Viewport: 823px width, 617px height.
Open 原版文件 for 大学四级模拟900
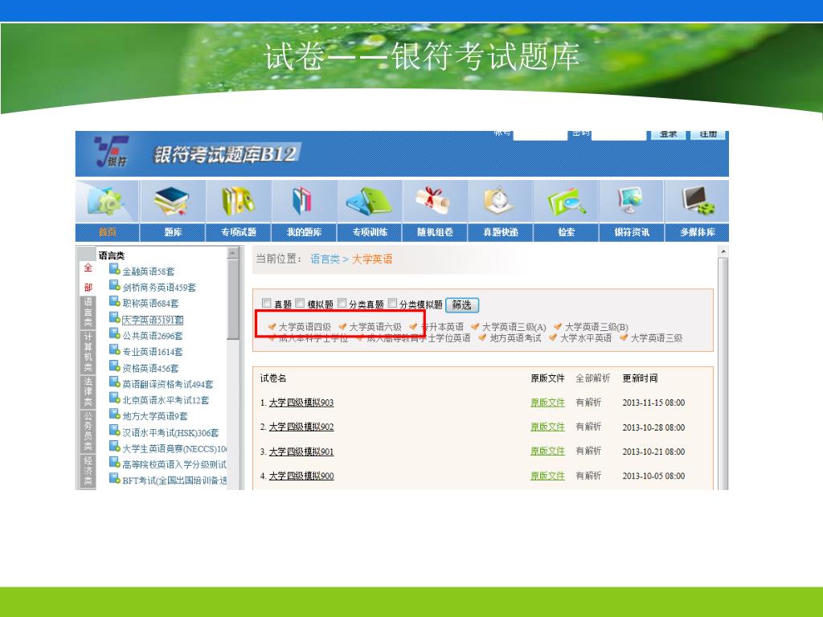pyautogui.click(x=547, y=476)
